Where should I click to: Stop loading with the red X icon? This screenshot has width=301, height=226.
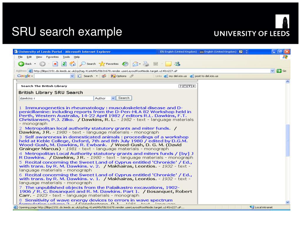coord(55,64)
